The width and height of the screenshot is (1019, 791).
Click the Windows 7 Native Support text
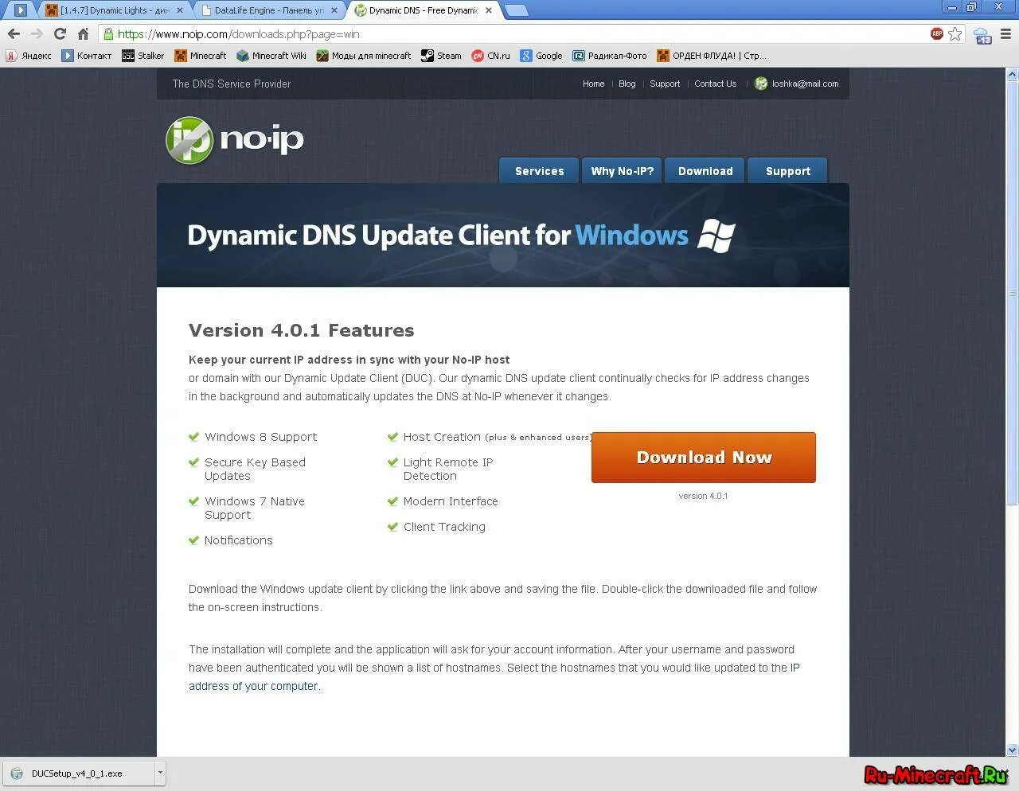click(254, 508)
